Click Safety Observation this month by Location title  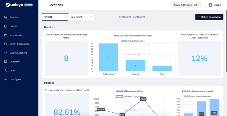[x=133, y=35]
